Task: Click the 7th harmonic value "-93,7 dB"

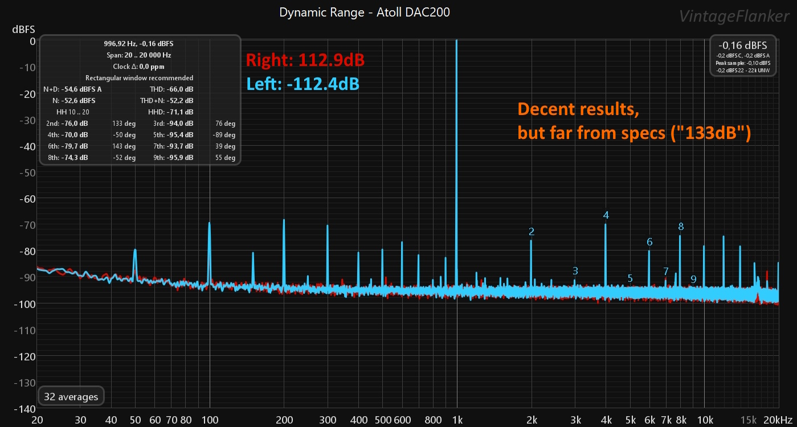Action: point(180,146)
